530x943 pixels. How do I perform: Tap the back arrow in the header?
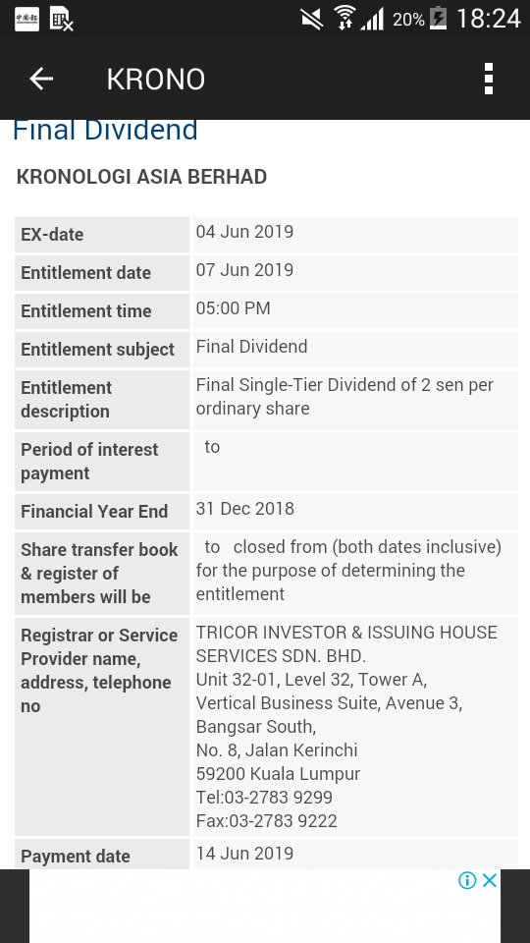click(x=41, y=79)
